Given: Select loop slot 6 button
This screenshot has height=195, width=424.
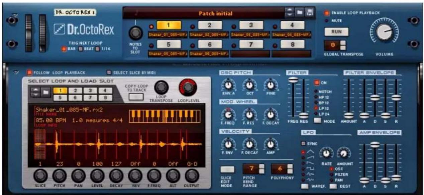Looking at the screenshot, I should point(210,44).
